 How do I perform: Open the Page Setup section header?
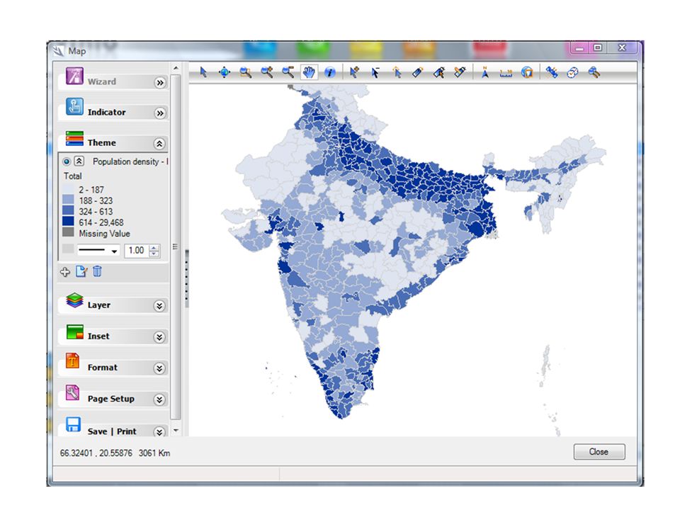pyautogui.click(x=113, y=399)
